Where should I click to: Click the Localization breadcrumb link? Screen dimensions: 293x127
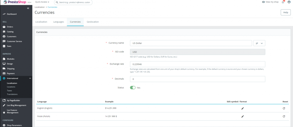tap(40, 7)
